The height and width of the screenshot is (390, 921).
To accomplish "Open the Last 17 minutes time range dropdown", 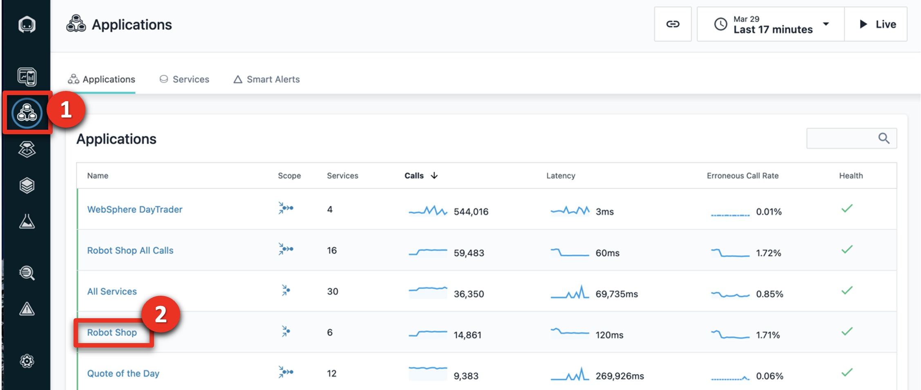I will (x=771, y=24).
